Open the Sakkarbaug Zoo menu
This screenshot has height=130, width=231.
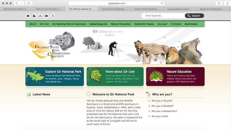pyautogui.click(x=98, y=24)
